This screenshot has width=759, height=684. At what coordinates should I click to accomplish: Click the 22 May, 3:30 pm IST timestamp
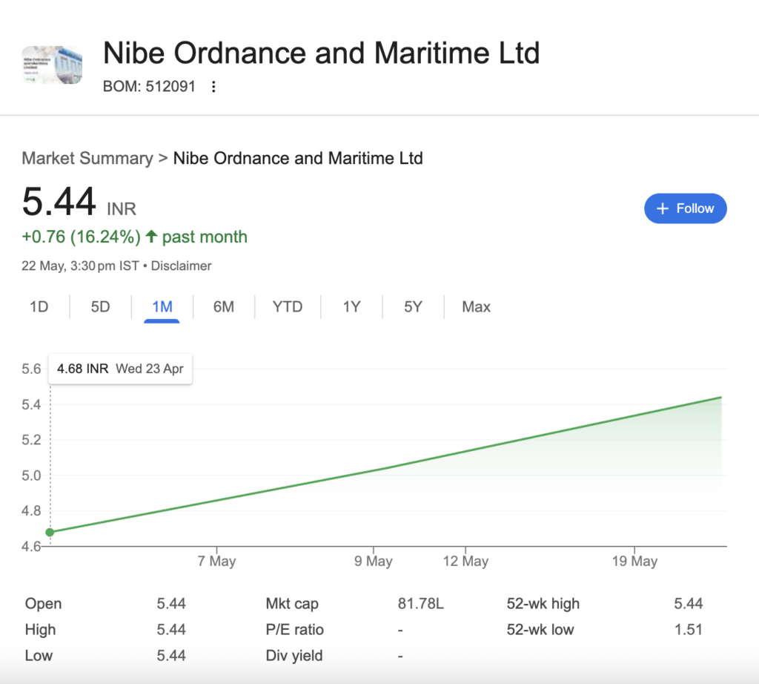click(x=80, y=266)
